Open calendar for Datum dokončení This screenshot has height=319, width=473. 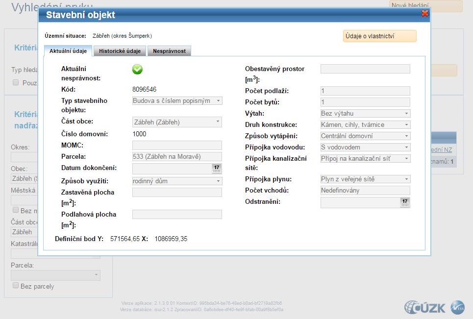point(217,169)
